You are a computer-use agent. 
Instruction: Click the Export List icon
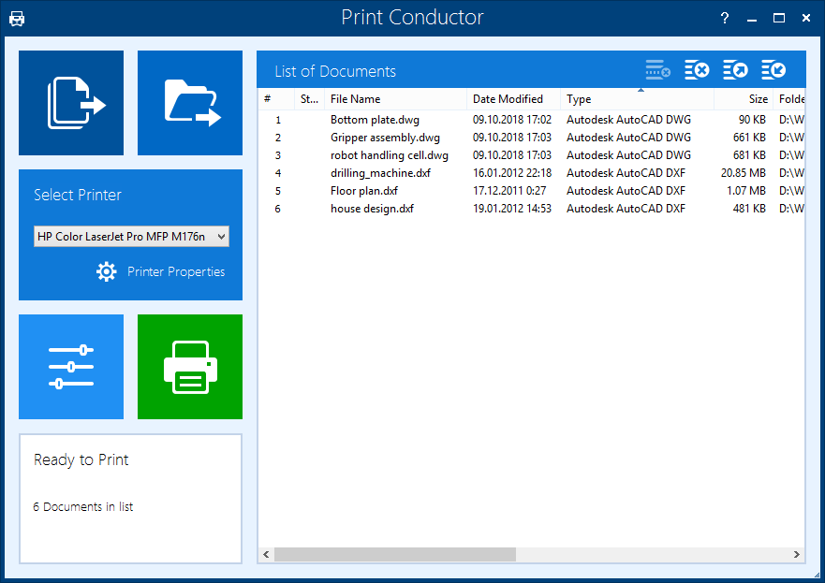(x=735, y=70)
